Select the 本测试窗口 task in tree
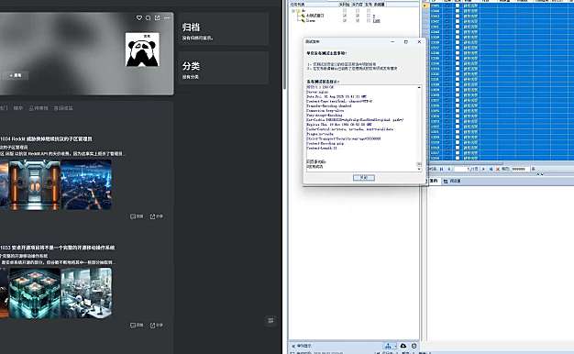This screenshot has width=574, height=354. tap(315, 16)
